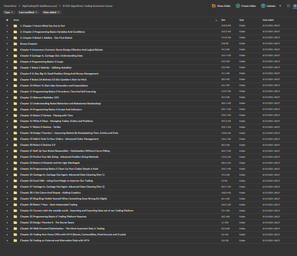Toggle favourite dot for Chapter 7 Robot 2 Belinda
297x256 pixels.
tap(7, 68)
